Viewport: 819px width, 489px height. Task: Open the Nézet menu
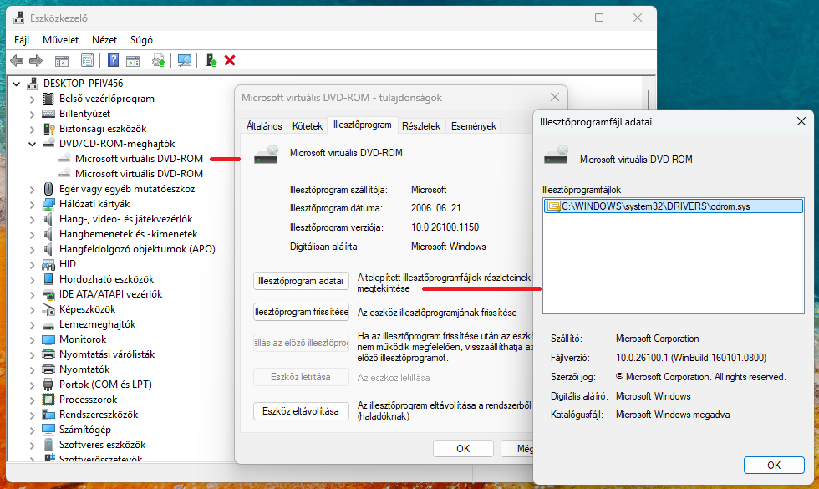pos(104,40)
